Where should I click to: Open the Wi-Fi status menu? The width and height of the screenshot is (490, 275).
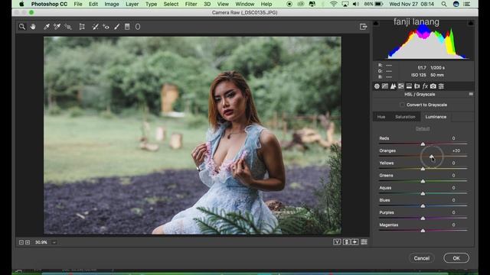334,4
